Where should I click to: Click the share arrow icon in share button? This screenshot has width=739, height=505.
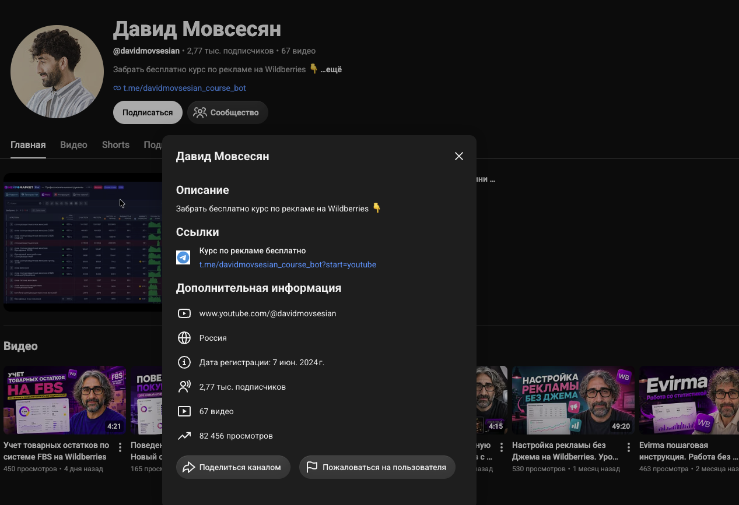point(188,467)
